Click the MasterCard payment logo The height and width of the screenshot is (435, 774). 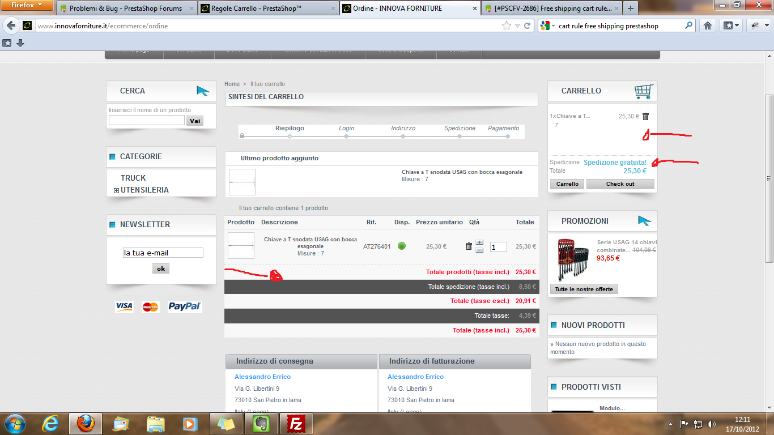(151, 306)
